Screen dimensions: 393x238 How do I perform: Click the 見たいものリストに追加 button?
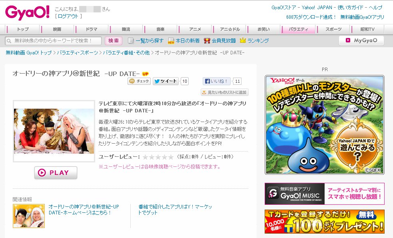click(225, 92)
